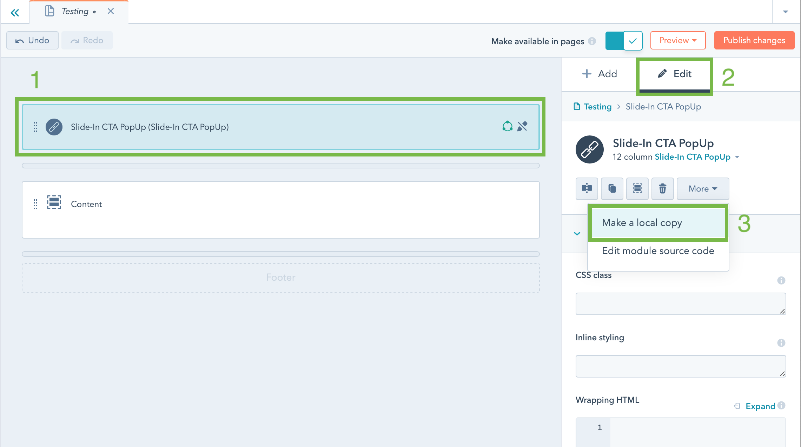This screenshot has height=447, width=801.
Task: Click the clone module icon
Action: [612, 189]
